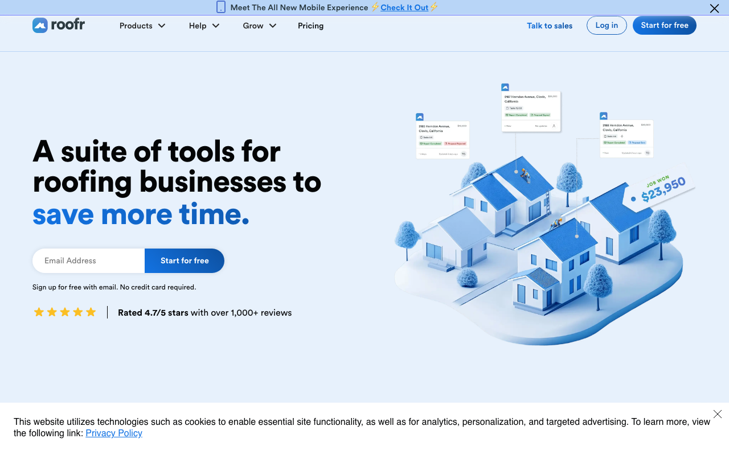Expand the Grow menu
The width and height of the screenshot is (729, 455).
click(260, 26)
